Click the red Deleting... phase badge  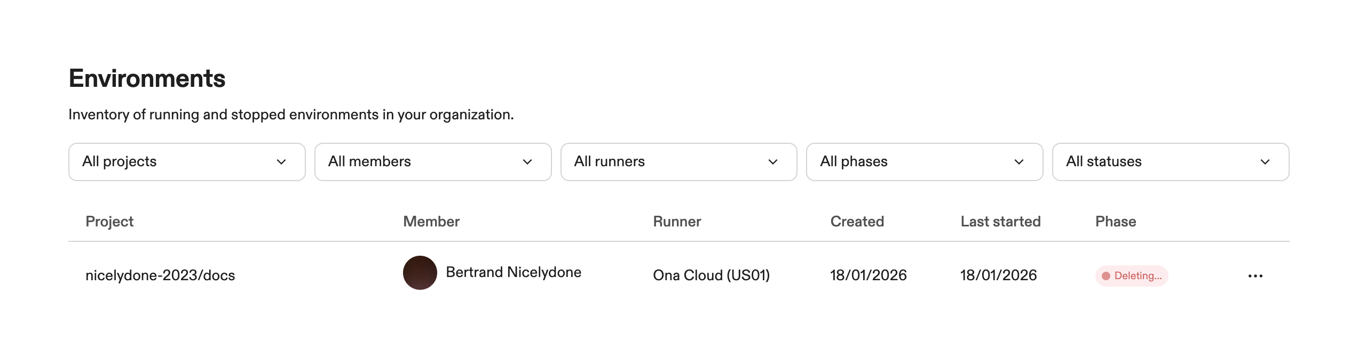[x=1132, y=275]
